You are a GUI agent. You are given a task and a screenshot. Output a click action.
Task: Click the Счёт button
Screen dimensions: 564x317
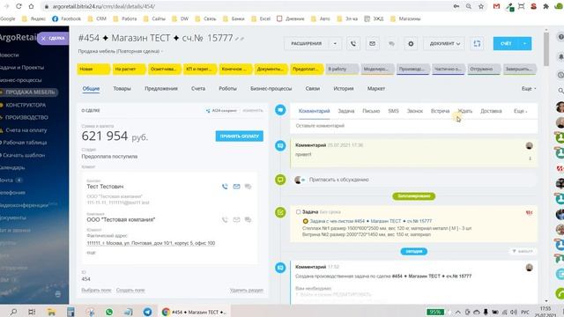point(506,43)
